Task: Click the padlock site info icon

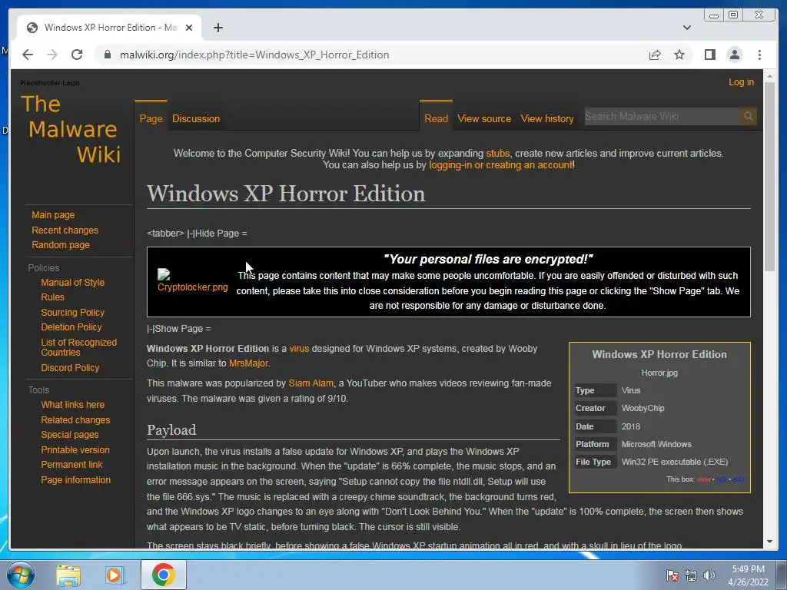Action: point(107,55)
